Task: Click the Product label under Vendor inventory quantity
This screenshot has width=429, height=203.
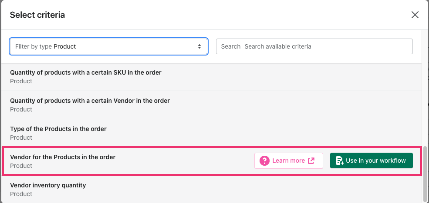Action: pos(21,194)
